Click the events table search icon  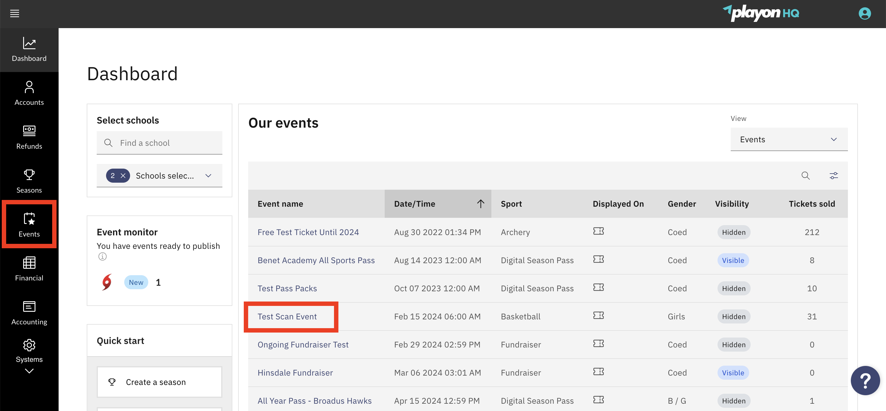pos(805,176)
